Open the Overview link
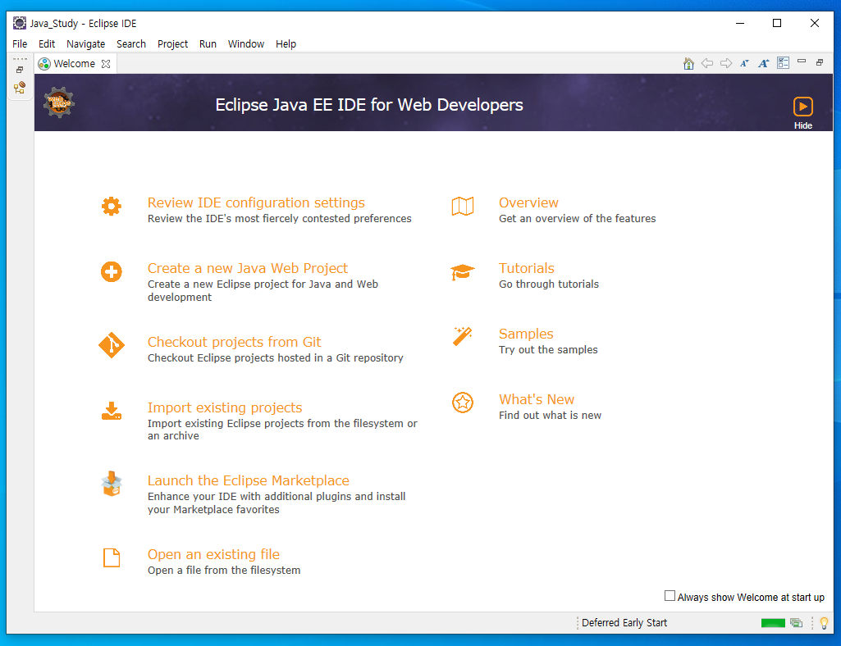Viewport: 841px width, 646px height. point(529,202)
